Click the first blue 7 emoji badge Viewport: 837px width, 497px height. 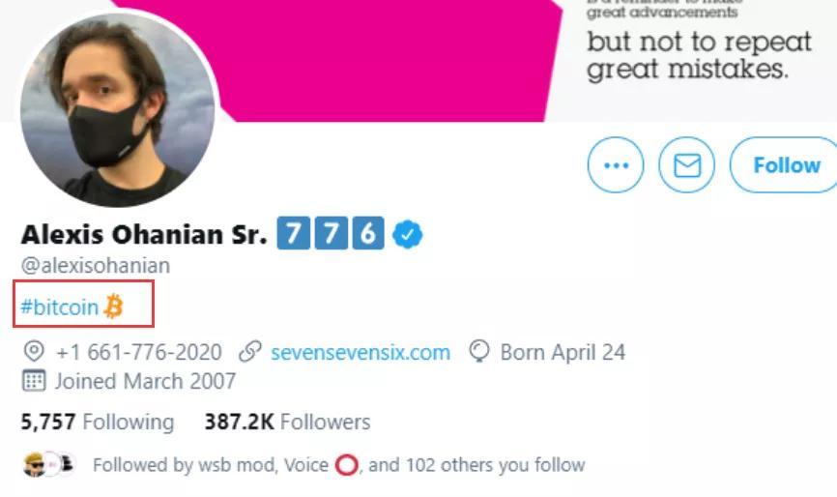293,234
